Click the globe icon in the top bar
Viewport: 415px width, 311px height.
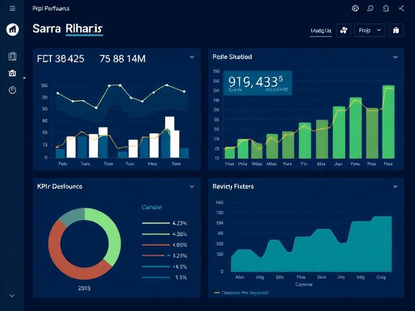pyautogui.click(x=355, y=8)
